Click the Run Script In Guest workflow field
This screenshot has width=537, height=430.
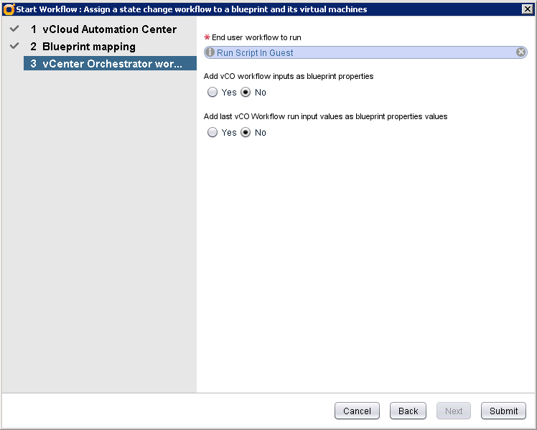[359, 52]
